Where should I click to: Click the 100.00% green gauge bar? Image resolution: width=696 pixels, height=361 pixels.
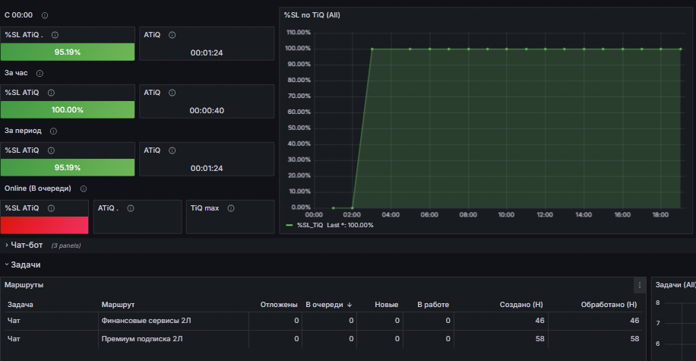[68, 109]
